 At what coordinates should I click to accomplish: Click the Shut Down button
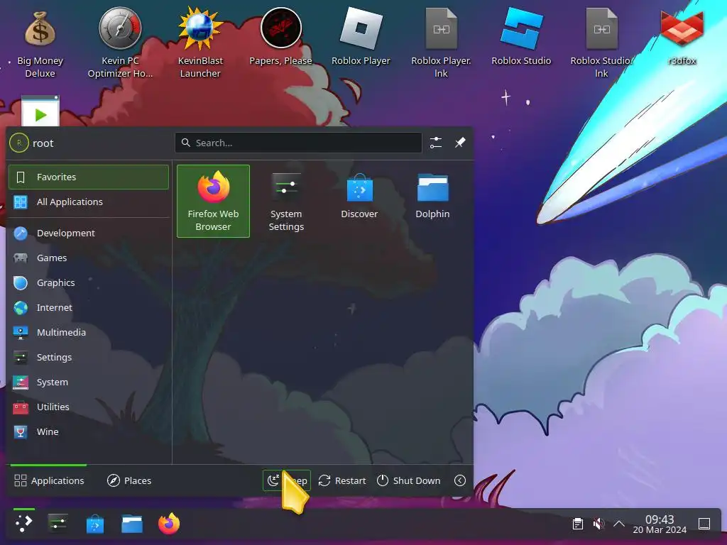click(408, 480)
